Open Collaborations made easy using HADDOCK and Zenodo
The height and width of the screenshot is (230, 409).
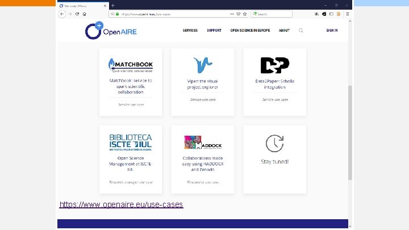203,164
